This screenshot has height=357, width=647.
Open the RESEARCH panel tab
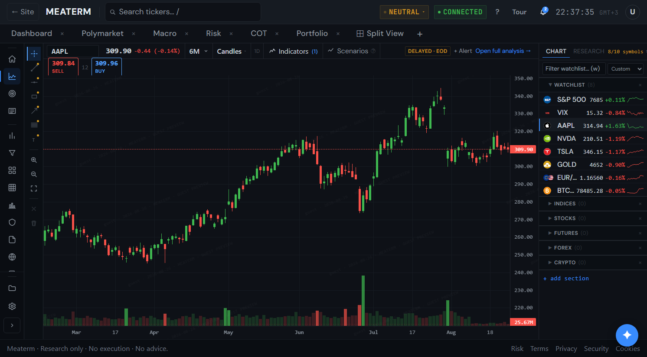[x=588, y=51]
